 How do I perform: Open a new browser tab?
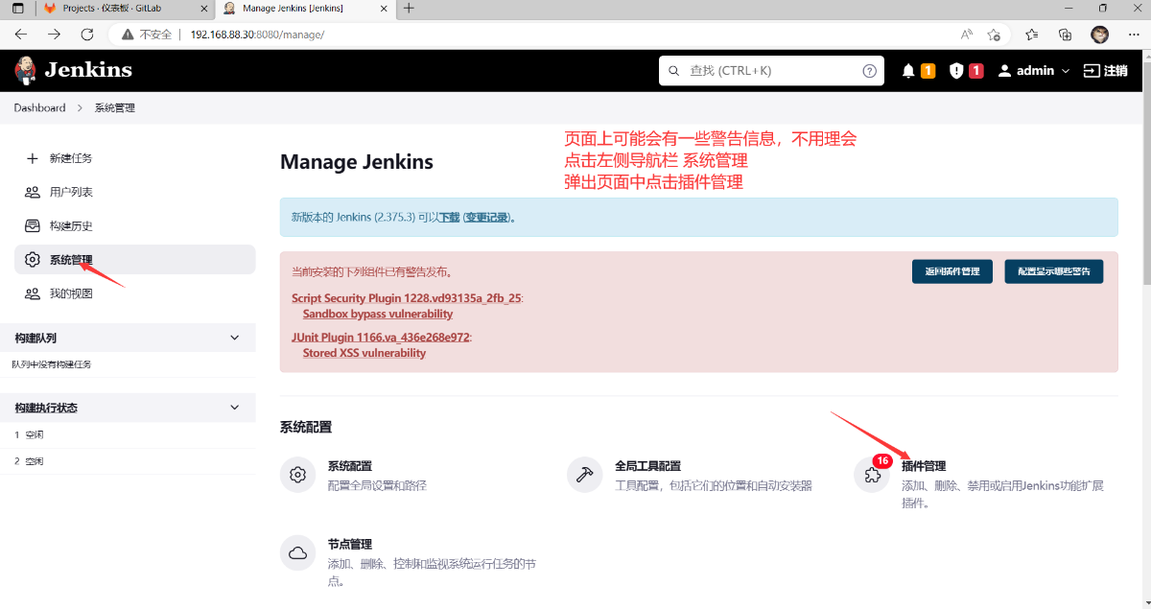click(409, 9)
